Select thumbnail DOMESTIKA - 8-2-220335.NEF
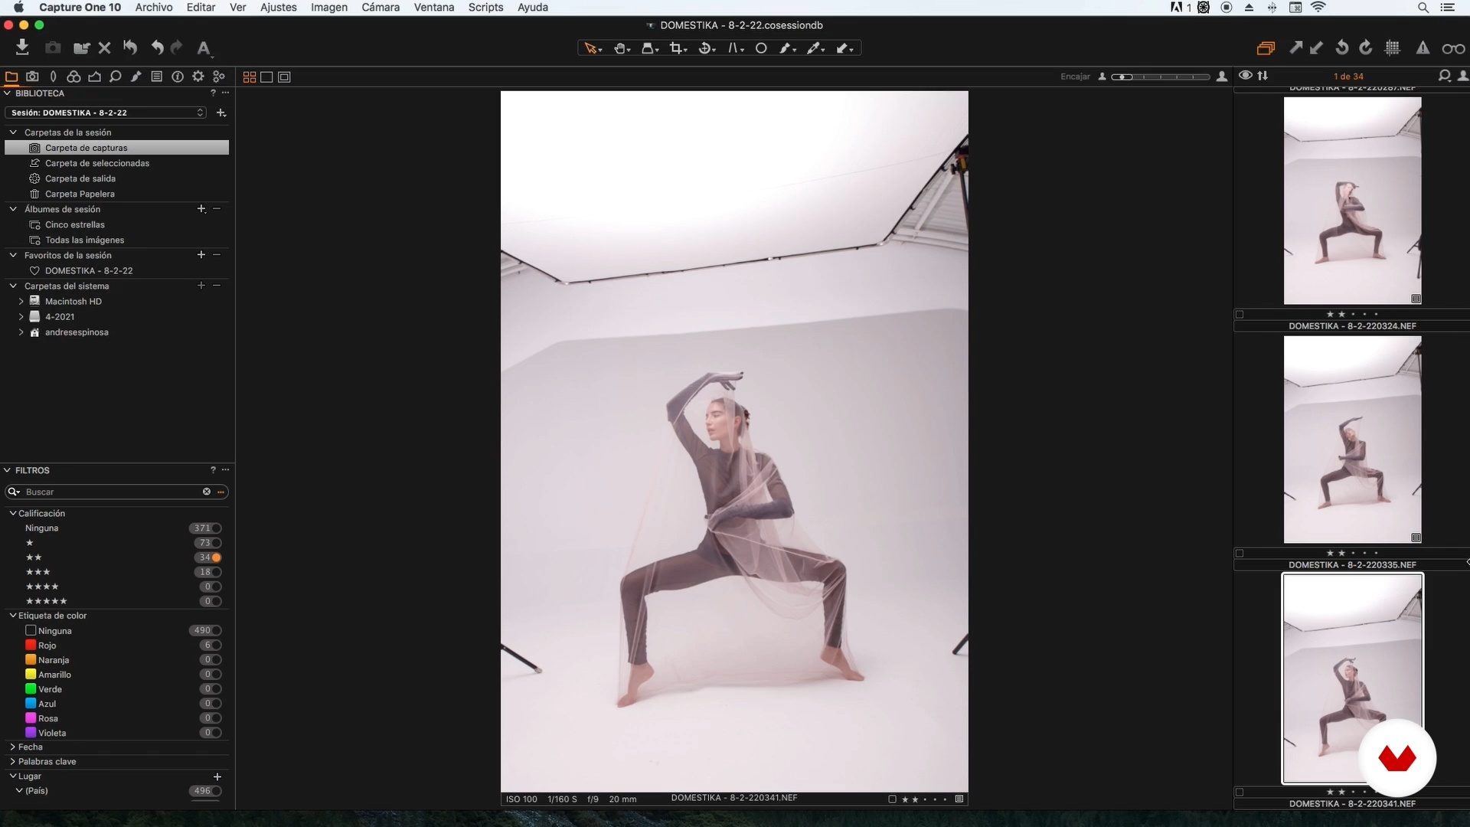The image size is (1470, 827). 1352,440
